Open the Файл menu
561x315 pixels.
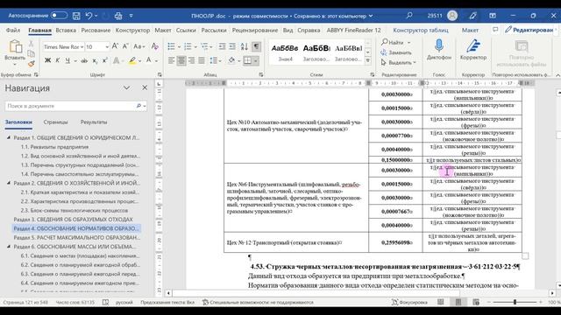pos(13,31)
